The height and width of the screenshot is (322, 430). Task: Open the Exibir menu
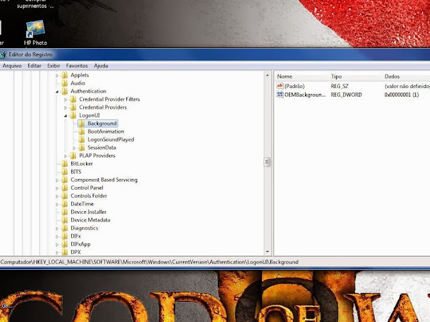pos(54,66)
